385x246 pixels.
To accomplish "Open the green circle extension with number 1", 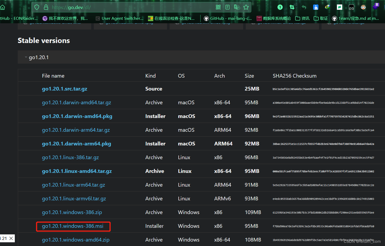I will 280,7.
